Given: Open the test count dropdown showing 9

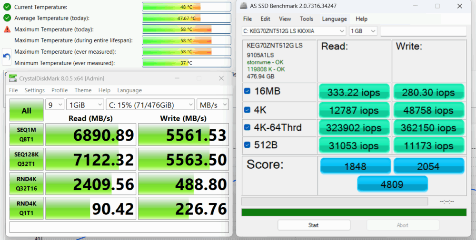Looking at the screenshot, I should [55, 105].
